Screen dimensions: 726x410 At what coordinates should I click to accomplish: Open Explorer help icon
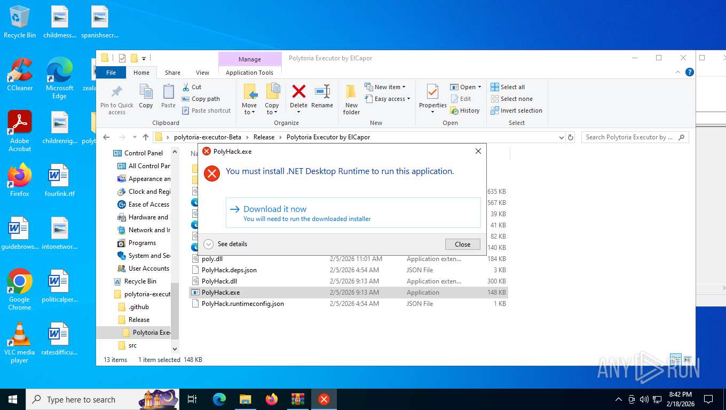pyautogui.click(x=690, y=72)
